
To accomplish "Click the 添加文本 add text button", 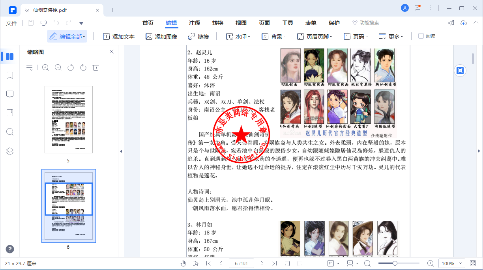I will (119, 37).
